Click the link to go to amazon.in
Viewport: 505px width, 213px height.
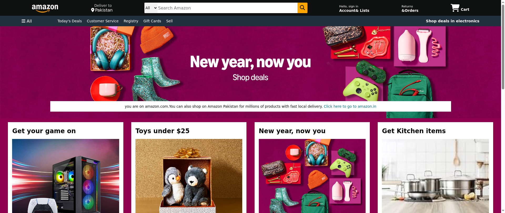350,106
